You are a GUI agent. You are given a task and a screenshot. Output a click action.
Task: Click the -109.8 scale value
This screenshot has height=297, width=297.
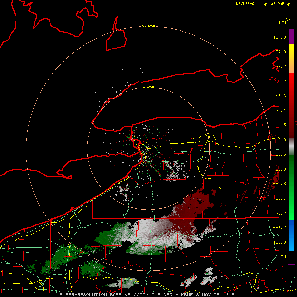[x=278, y=242]
